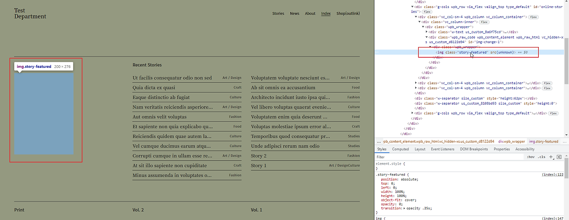
Task: Collapse the wpb_raw_code img-change-1 div
Action: (x=427, y=37)
